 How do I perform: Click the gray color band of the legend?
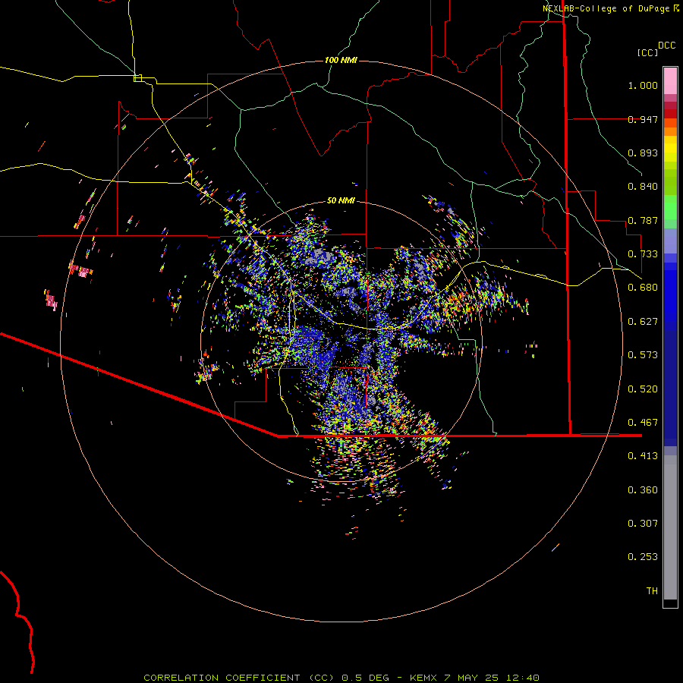coord(670,527)
